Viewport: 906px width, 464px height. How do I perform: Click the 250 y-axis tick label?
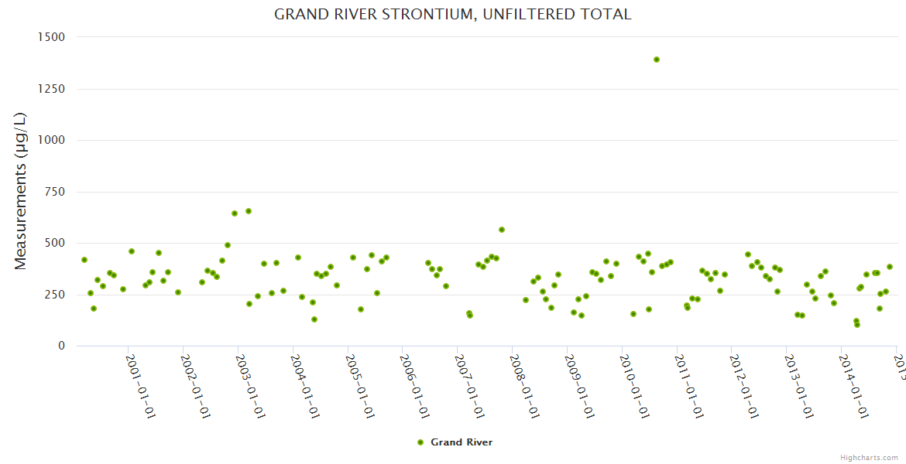[55, 295]
